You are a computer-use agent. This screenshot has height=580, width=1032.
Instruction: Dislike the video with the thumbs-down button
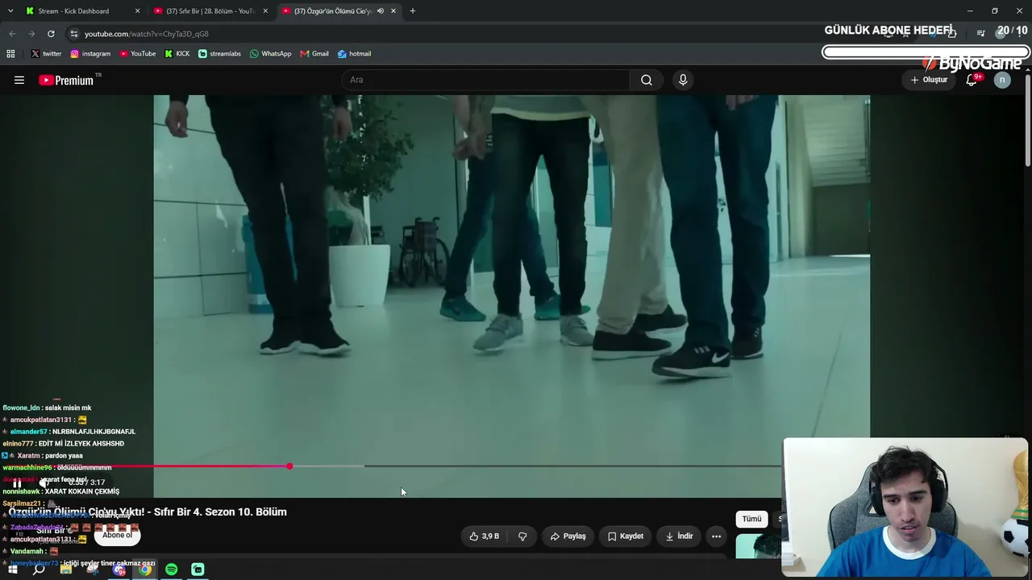click(x=522, y=536)
